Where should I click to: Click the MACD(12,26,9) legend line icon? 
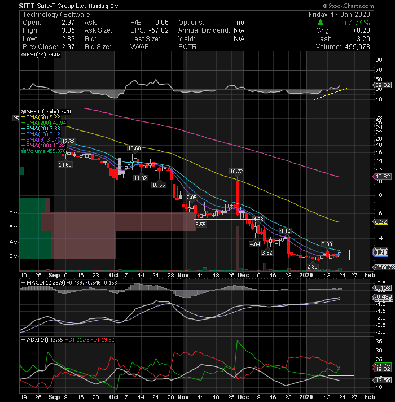23,282
